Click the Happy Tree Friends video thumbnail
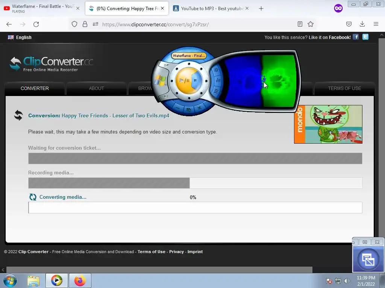385x288 pixels. click(x=328, y=124)
